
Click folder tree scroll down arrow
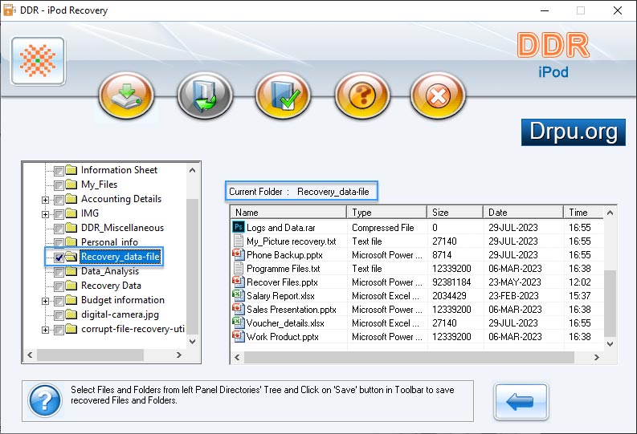(x=193, y=342)
